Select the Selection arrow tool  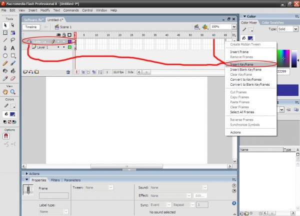point(5,25)
